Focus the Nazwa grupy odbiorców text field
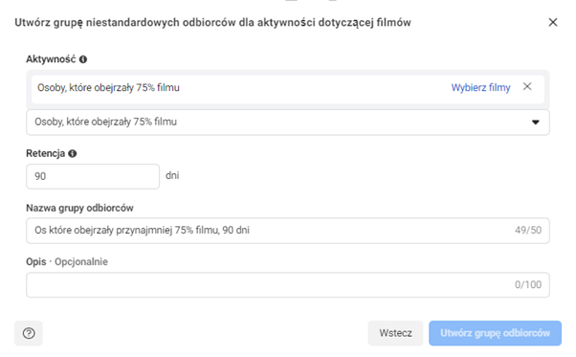 (x=288, y=231)
